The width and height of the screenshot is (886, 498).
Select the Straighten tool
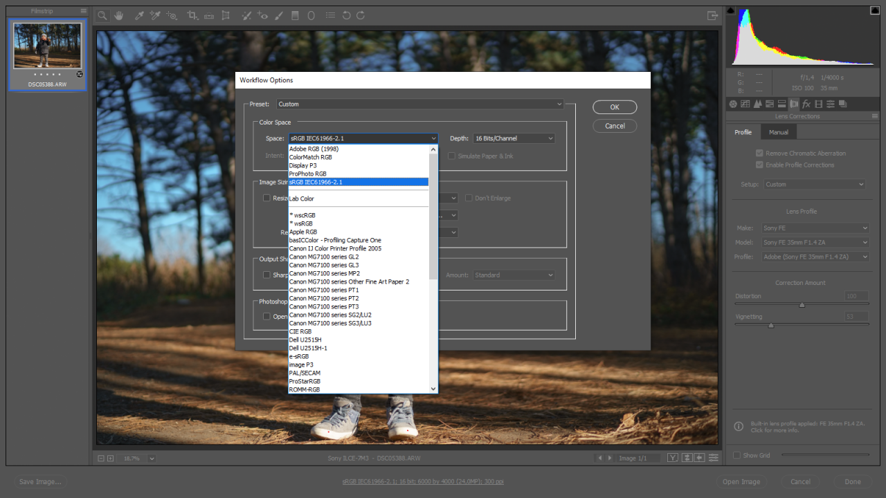208,15
